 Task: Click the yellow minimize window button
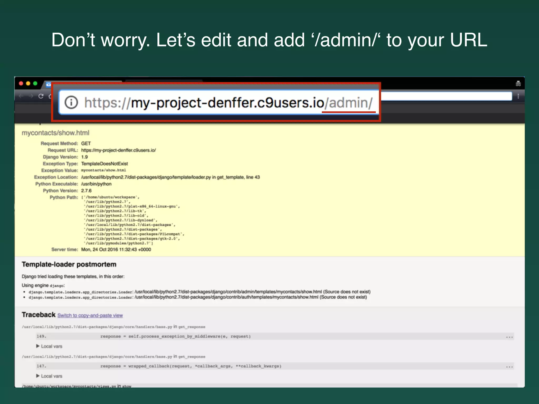point(28,84)
